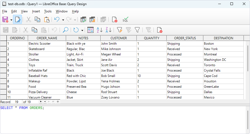The width and height of the screenshot is (250, 134).
Task: Click the 'Montreal' destination cell
Action: click(224, 54)
